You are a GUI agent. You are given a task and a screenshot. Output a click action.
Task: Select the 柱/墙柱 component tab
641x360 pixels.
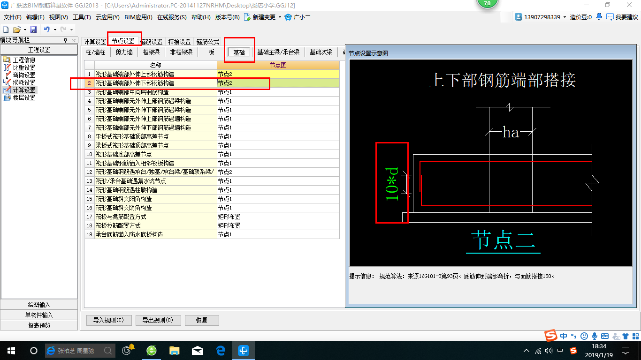pyautogui.click(x=96, y=52)
